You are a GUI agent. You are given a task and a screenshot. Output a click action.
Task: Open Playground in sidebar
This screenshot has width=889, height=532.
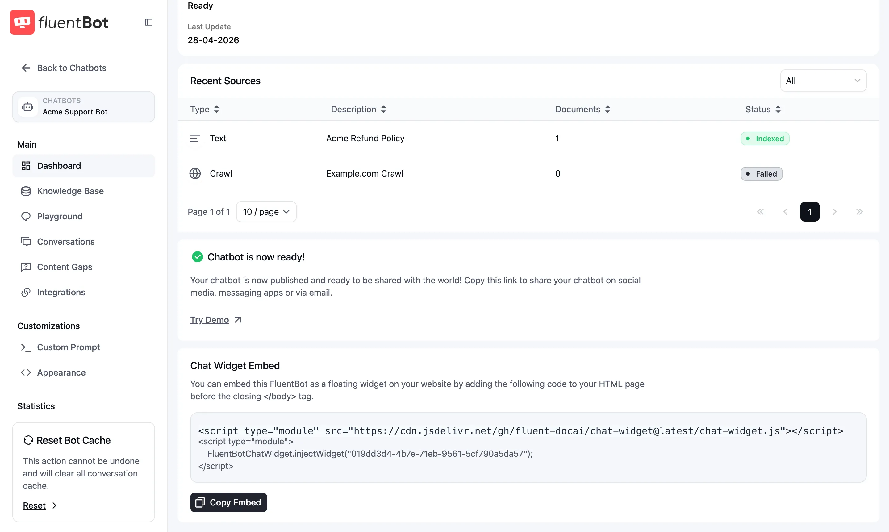(84, 217)
